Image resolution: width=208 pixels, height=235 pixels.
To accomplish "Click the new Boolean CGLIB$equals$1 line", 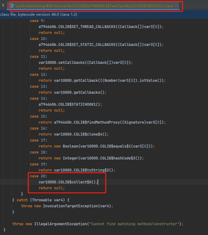I will point(97,146).
